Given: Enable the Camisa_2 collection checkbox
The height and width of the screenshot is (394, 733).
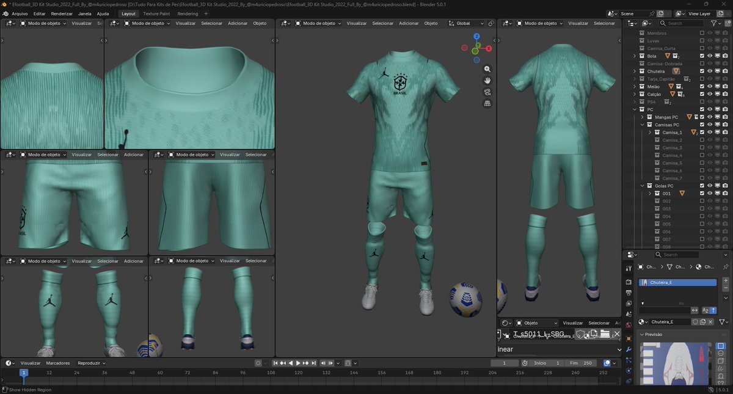Looking at the screenshot, I should (x=702, y=140).
